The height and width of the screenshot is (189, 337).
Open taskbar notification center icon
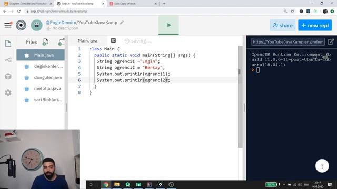[330, 184]
